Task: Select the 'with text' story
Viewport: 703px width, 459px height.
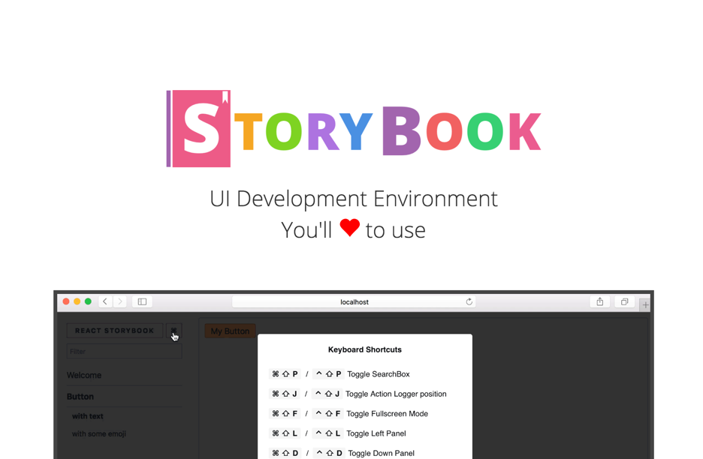Action: tap(87, 415)
